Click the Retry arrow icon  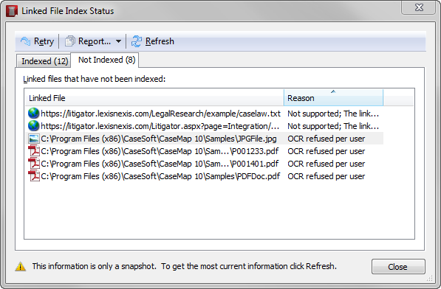(25, 41)
